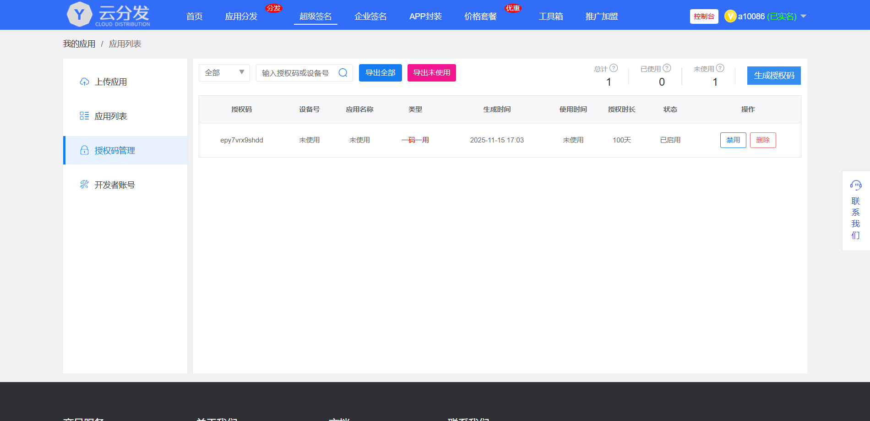870x421 pixels.
Task: Delete the epy7vrx9shdd code entry
Action: [x=763, y=140]
